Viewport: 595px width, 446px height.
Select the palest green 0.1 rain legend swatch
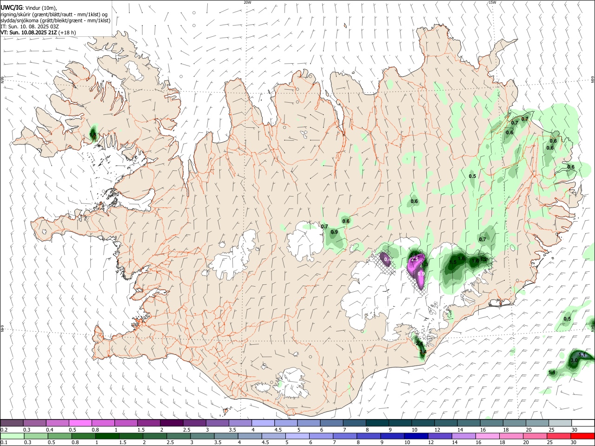[x=12, y=436]
